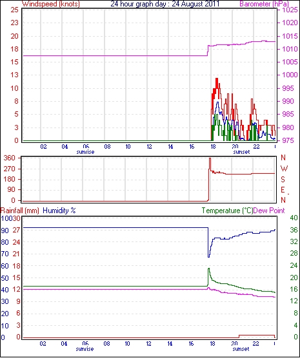The width and height of the screenshot is (300, 358).
Task: Click the Temperature (°C) legend label
Action: click(227, 211)
